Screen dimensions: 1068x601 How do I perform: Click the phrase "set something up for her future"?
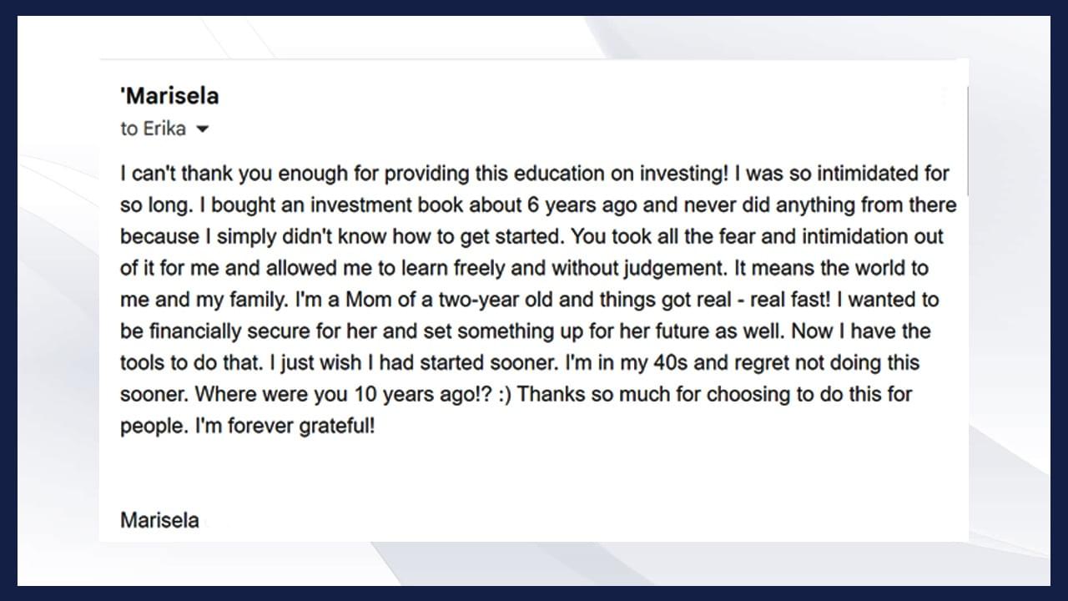tap(567, 331)
